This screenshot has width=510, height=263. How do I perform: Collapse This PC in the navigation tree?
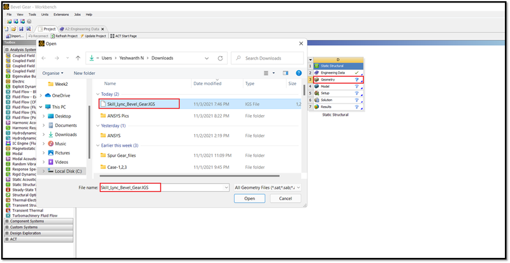tap(40, 107)
